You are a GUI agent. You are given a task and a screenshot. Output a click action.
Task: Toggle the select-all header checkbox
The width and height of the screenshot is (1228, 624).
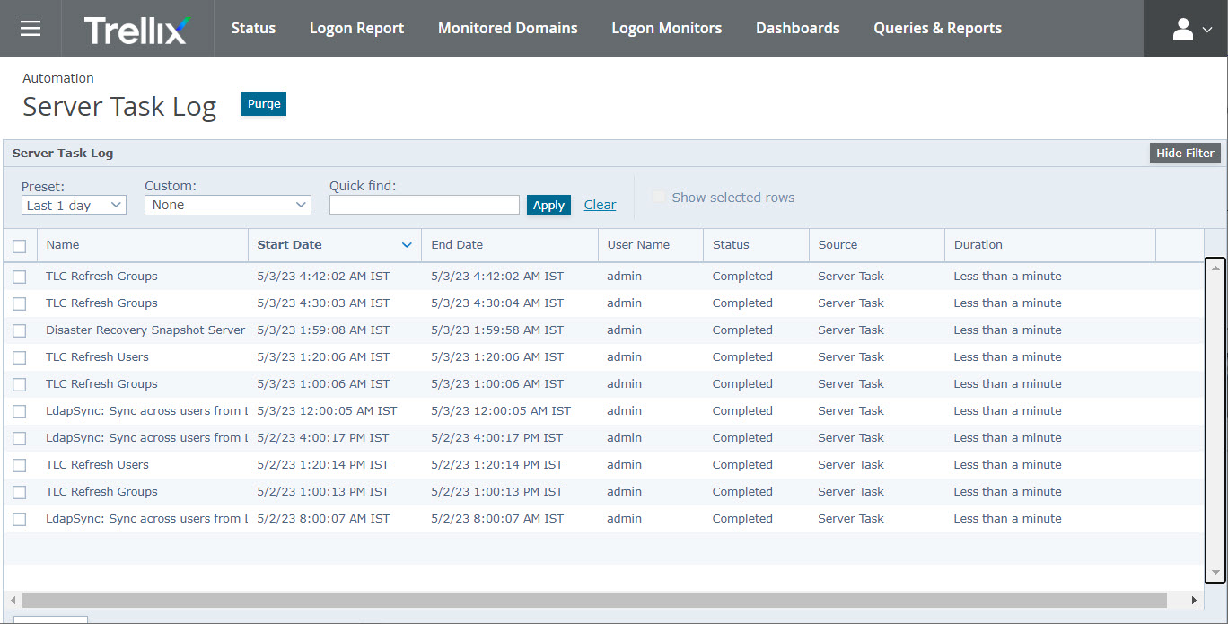(x=20, y=246)
